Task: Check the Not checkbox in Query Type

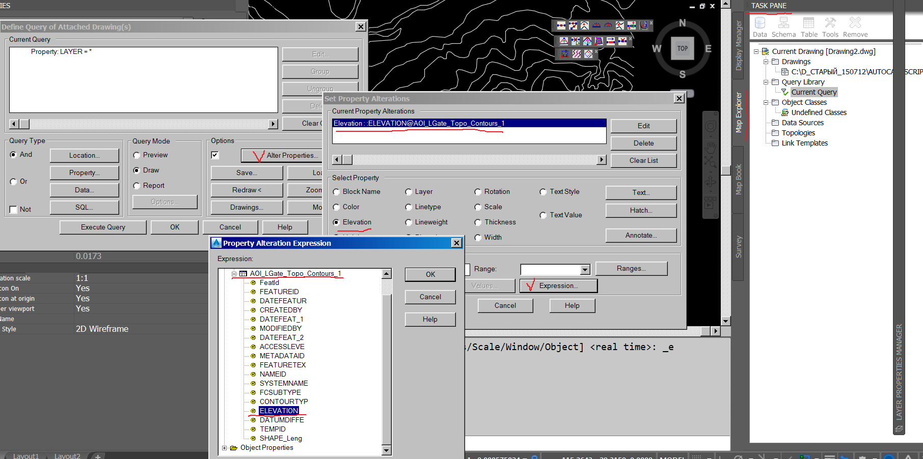Action: (x=13, y=209)
